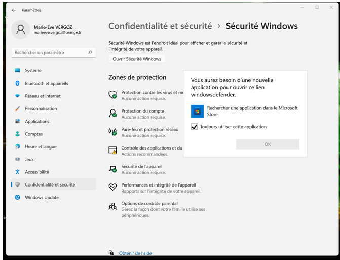Minimize the Paramètres window
340x260 pixels.
tap(303, 7)
